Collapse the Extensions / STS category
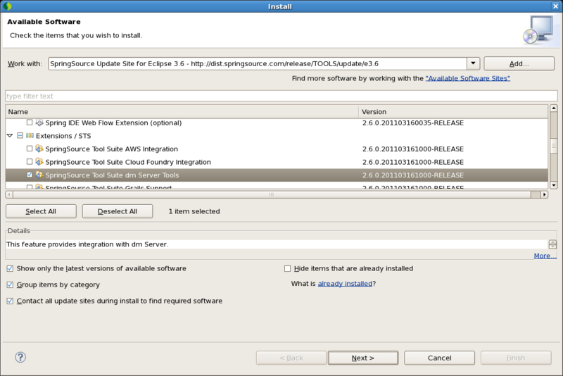 [x=10, y=135]
